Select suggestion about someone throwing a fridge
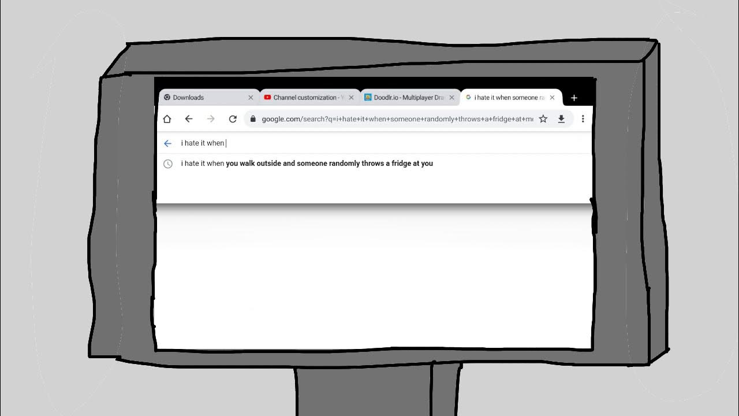Image resolution: width=739 pixels, height=416 pixels. click(x=374, y=164)
